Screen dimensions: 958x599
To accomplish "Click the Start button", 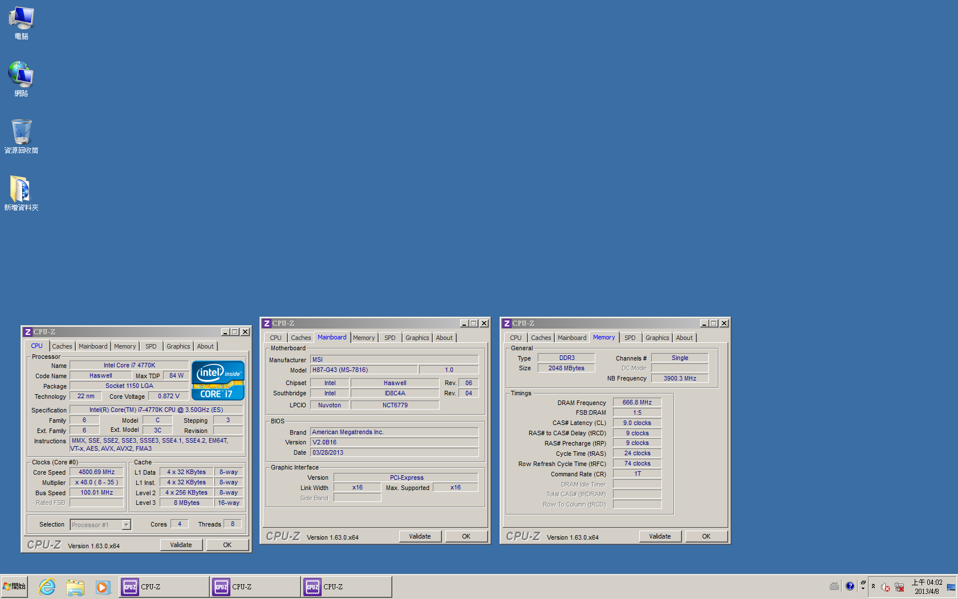I will pyautogui.click(x=14, y=586).
